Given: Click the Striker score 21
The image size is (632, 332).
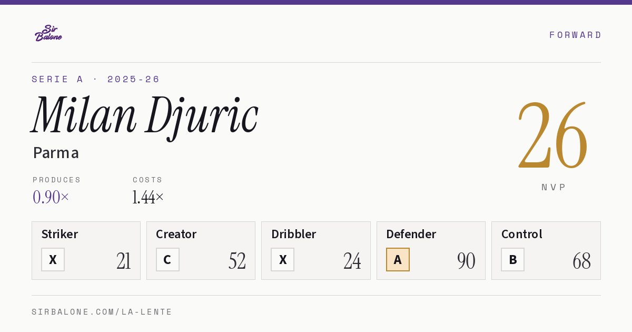Looking at the screenshot, I should point(124,261).
